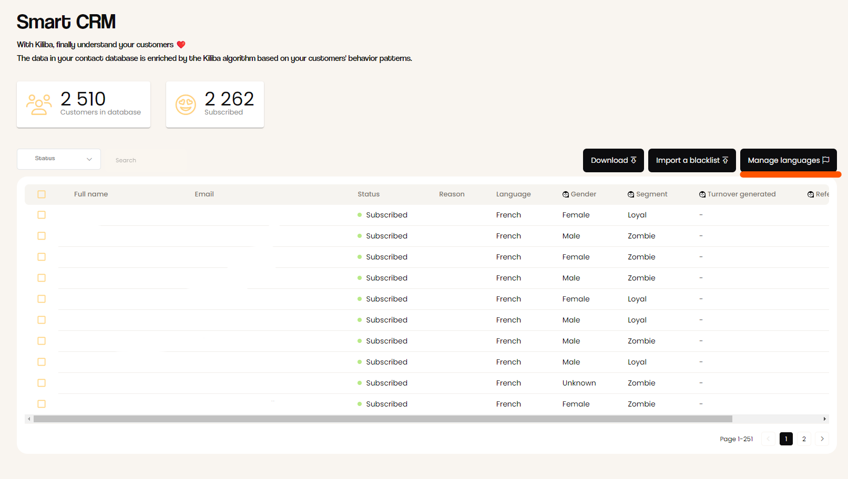Check the third row checkbox Female Zombie
The height and width of the screenshot is (479, 848).
click(42, 257)
